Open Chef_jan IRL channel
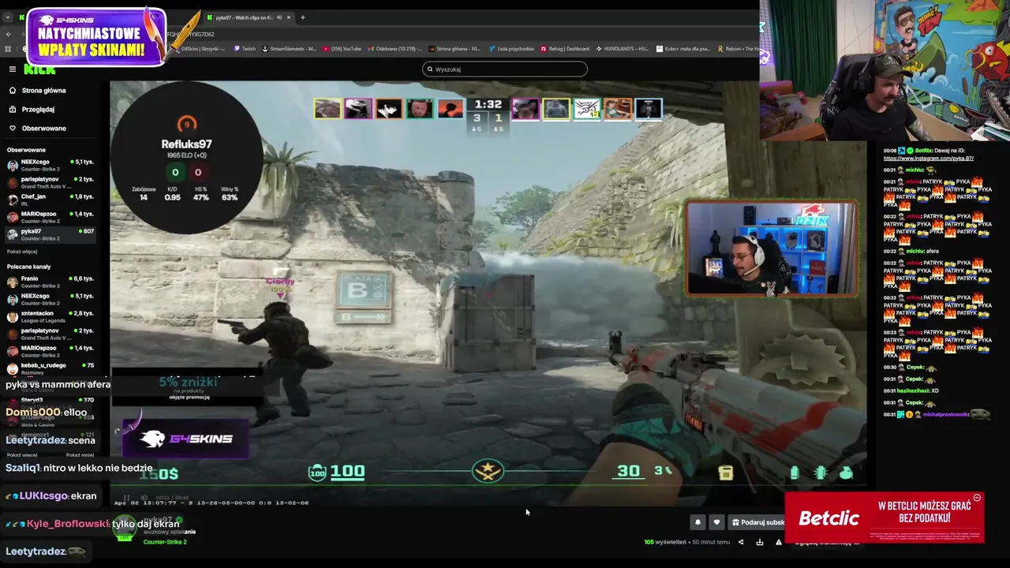This screenshot has height=568, width=1010. click(51, 200)
